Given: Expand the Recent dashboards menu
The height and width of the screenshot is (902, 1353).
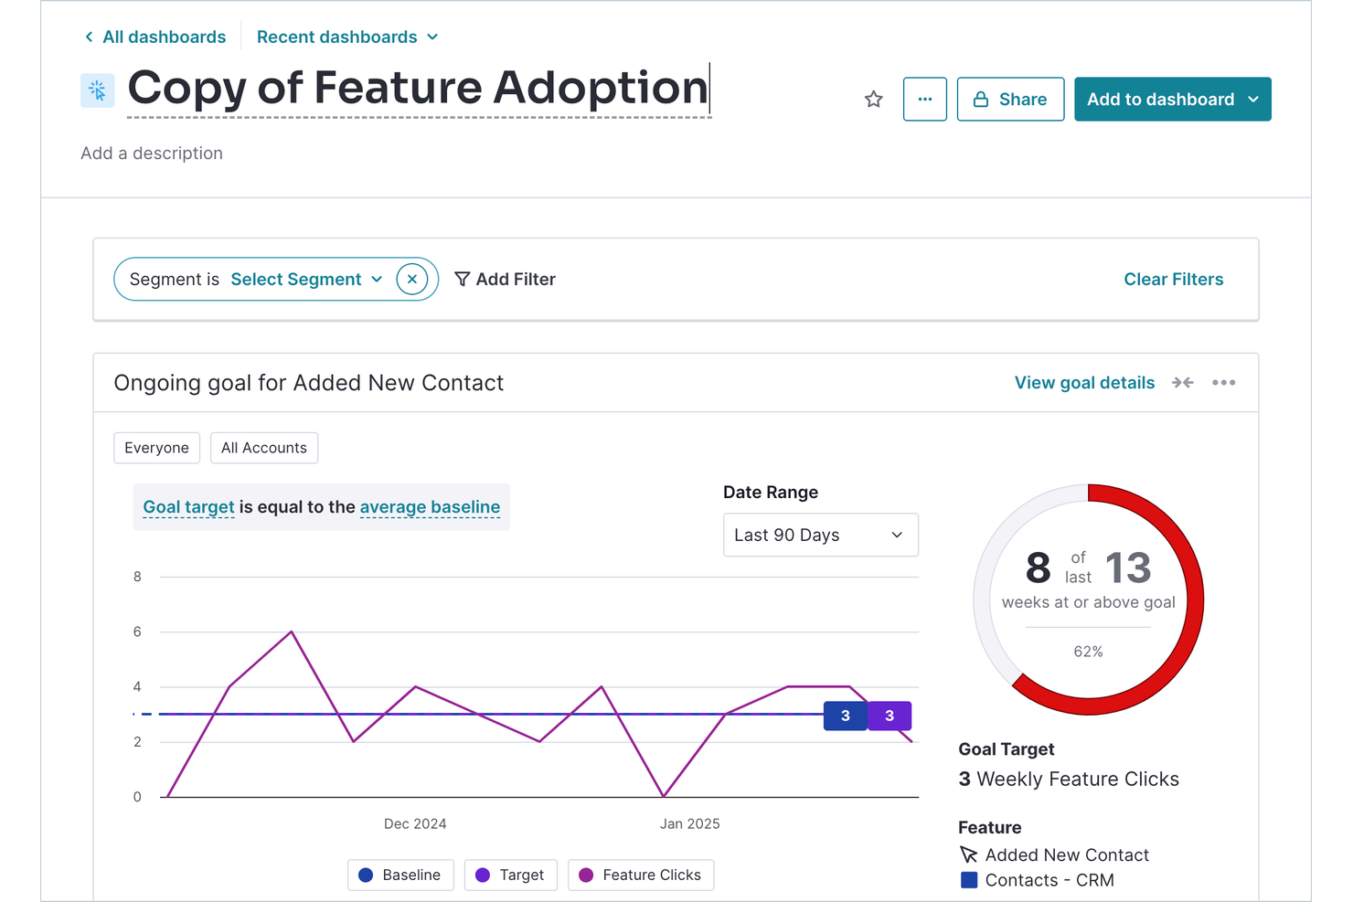Looking at the screenshot, I should tap(347, 37).
